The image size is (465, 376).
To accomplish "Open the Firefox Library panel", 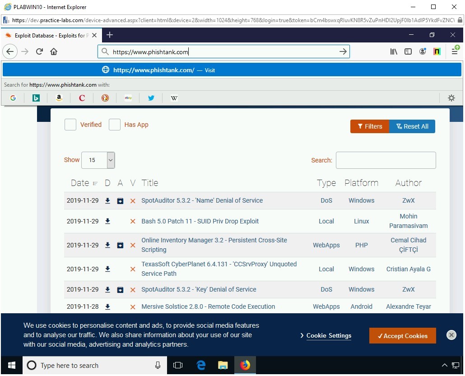I will tap(394, 51).
